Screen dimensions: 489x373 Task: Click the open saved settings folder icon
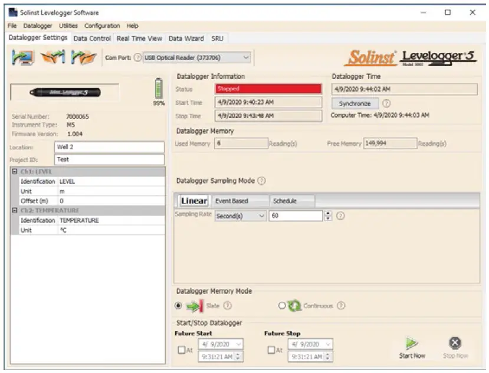84,57
